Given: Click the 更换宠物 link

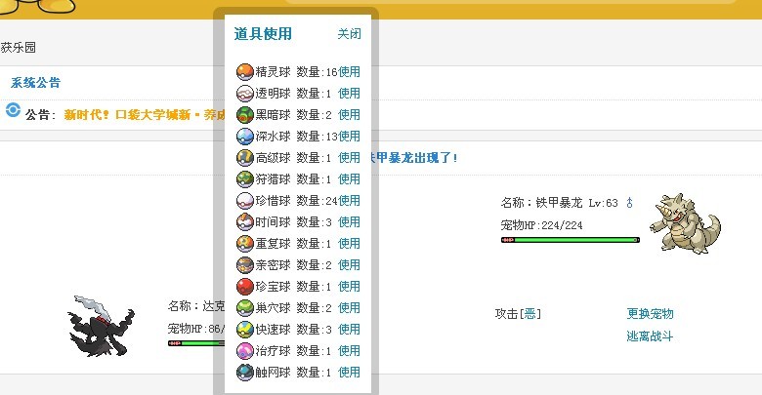Looking at the screenshot, I should (x=650, y=314).
